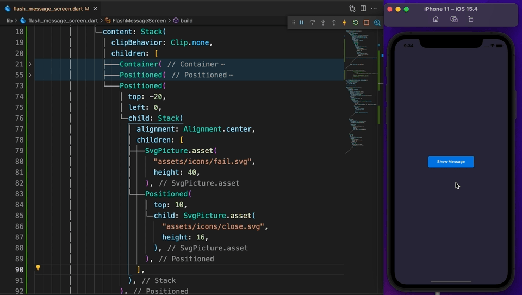522x295 pixels.
Task: Expand the folded Container block on line 21
Action: coord(30,64)
